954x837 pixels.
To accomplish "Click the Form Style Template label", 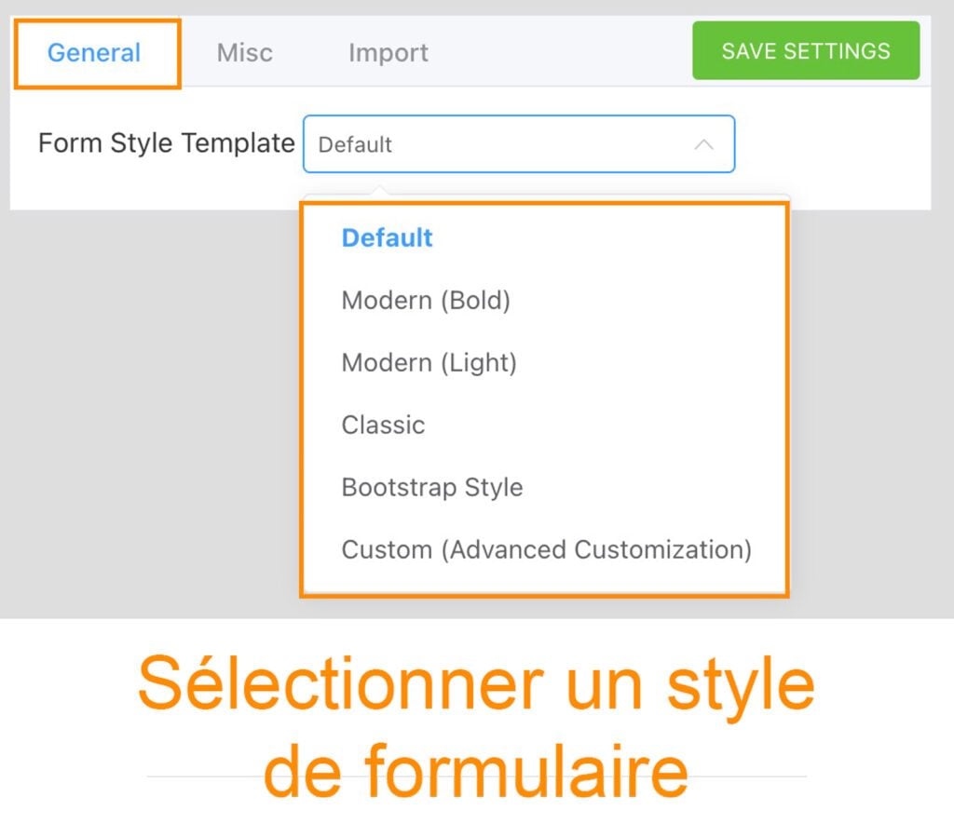I will tap(165, 143).
